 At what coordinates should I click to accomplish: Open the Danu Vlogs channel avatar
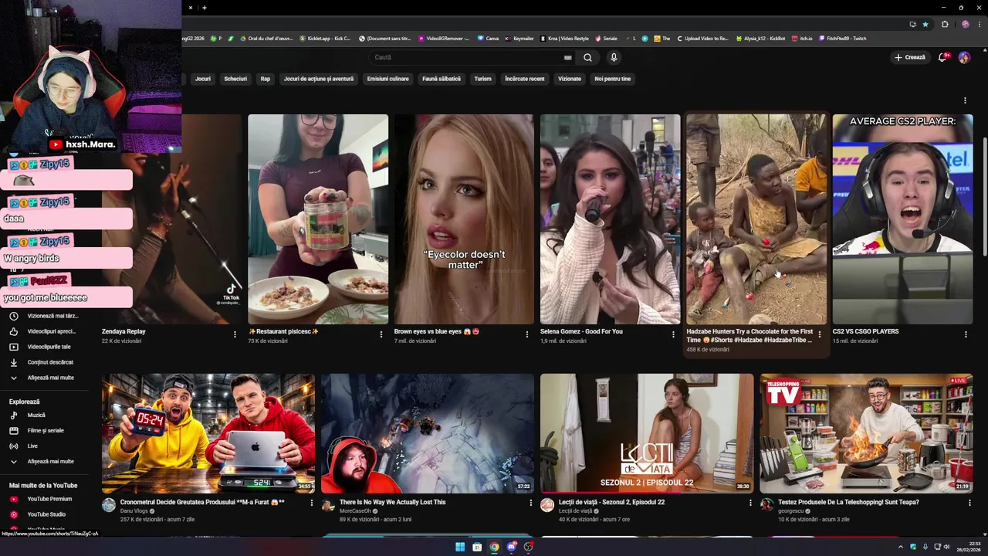(109, 505)
